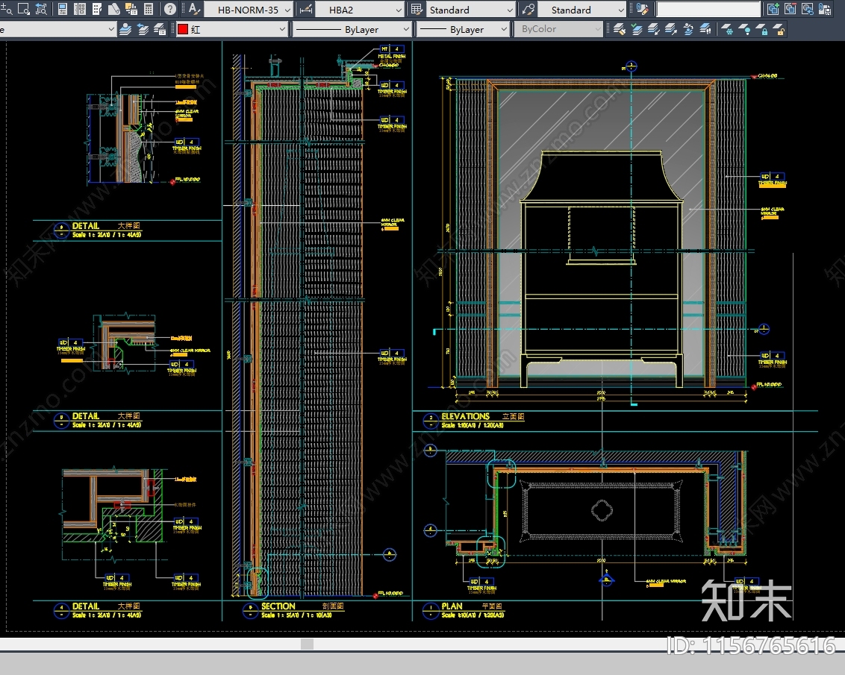The image size is (845, 675).
Task: Click the Zoom Window magnifier icon
Action: point(23,10)
